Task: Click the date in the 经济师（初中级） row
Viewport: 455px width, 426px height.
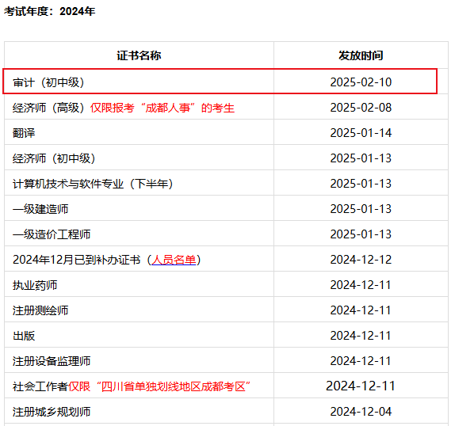Action: click(361, 158)
